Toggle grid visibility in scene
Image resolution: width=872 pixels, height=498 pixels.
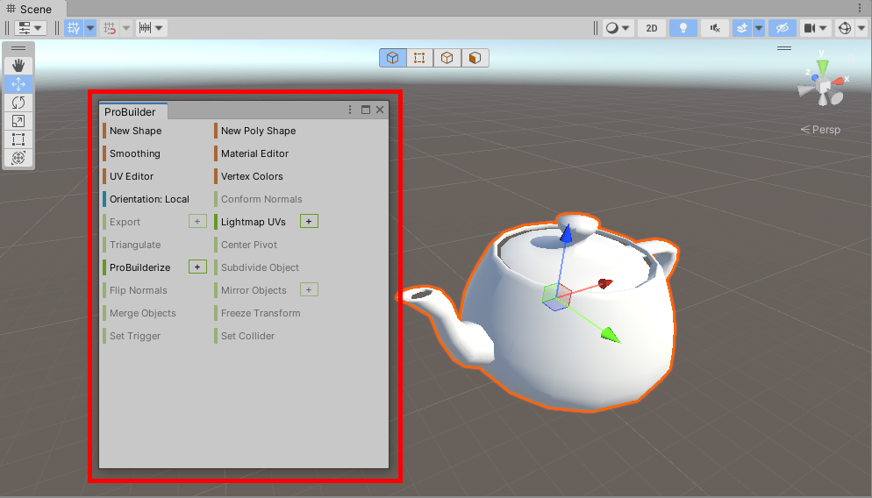point(74,28)
